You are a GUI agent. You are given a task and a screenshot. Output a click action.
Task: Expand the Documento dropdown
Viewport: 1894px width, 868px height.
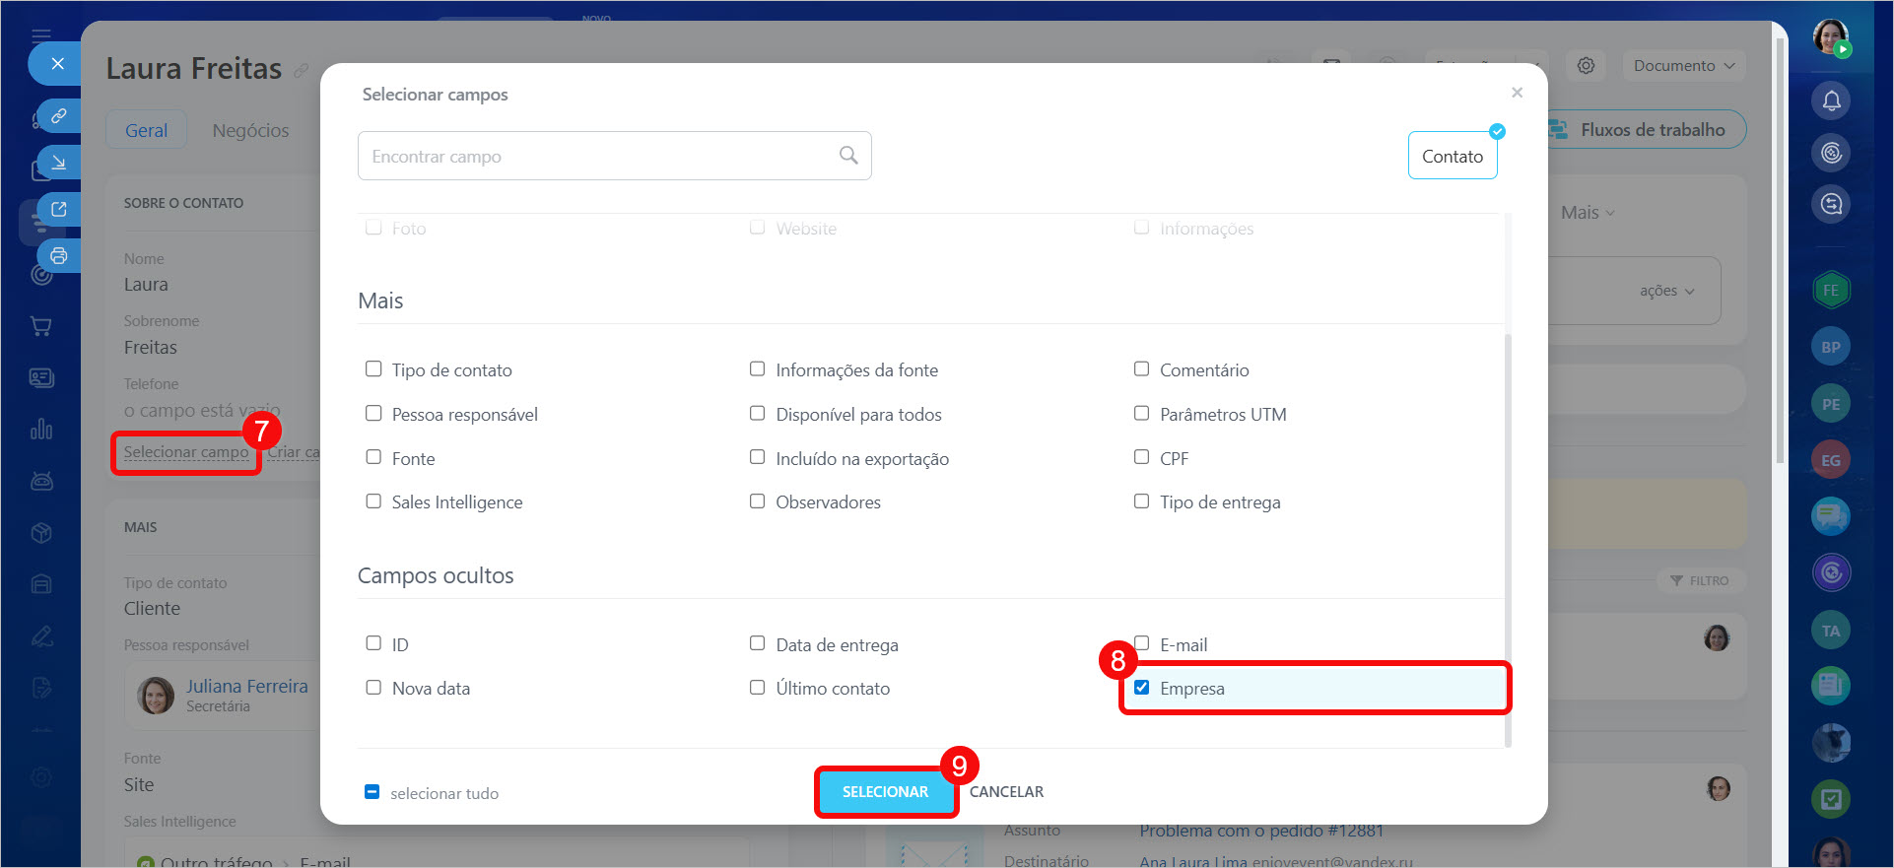1683,66
